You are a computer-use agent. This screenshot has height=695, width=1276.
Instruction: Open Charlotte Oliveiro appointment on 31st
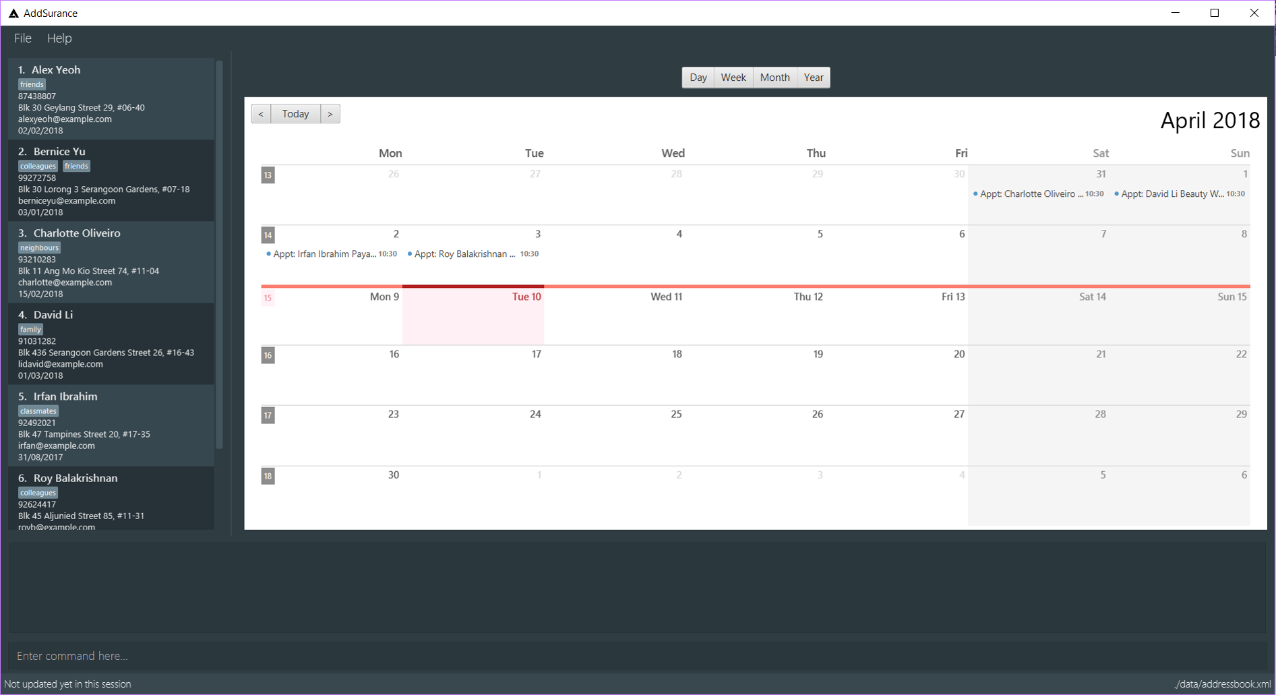pyautogui.click(x=1038, y=194)
